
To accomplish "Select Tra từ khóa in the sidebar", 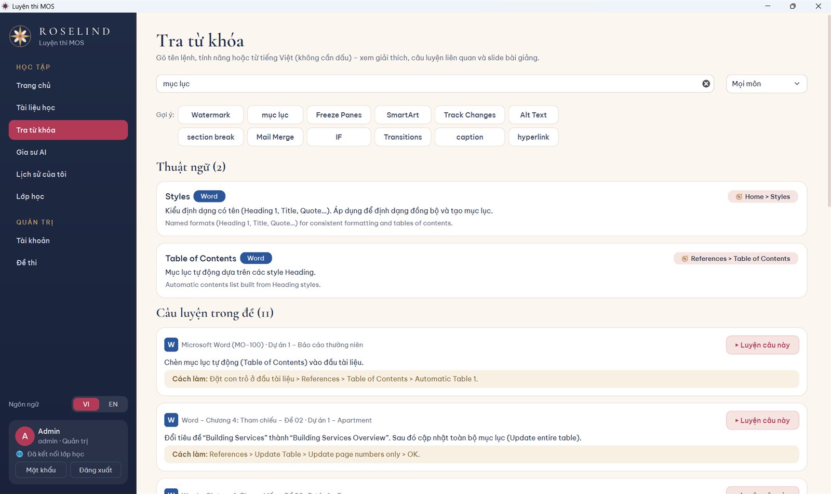I will (68, 130).
